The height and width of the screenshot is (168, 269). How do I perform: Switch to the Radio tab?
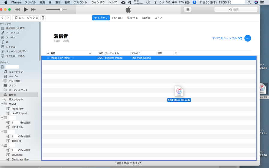[x=146, y=18]
